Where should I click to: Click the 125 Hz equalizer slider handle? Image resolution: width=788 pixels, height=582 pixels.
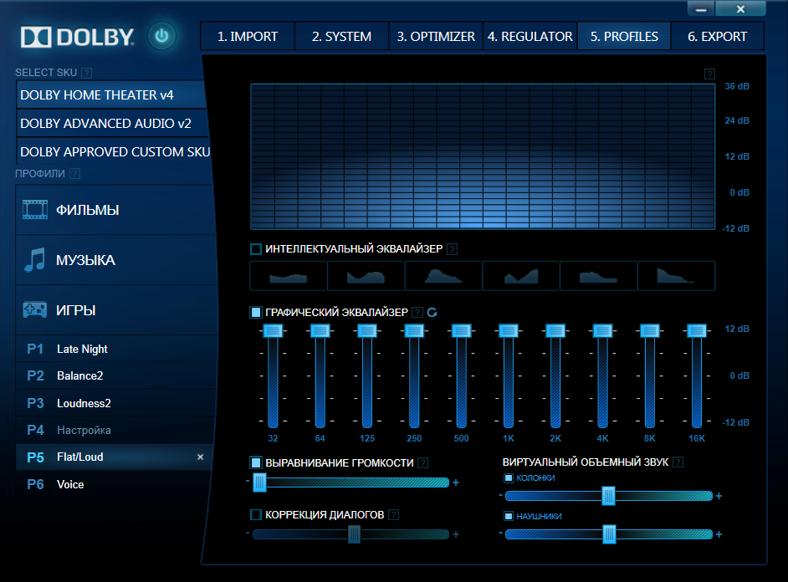coord(367,331)
